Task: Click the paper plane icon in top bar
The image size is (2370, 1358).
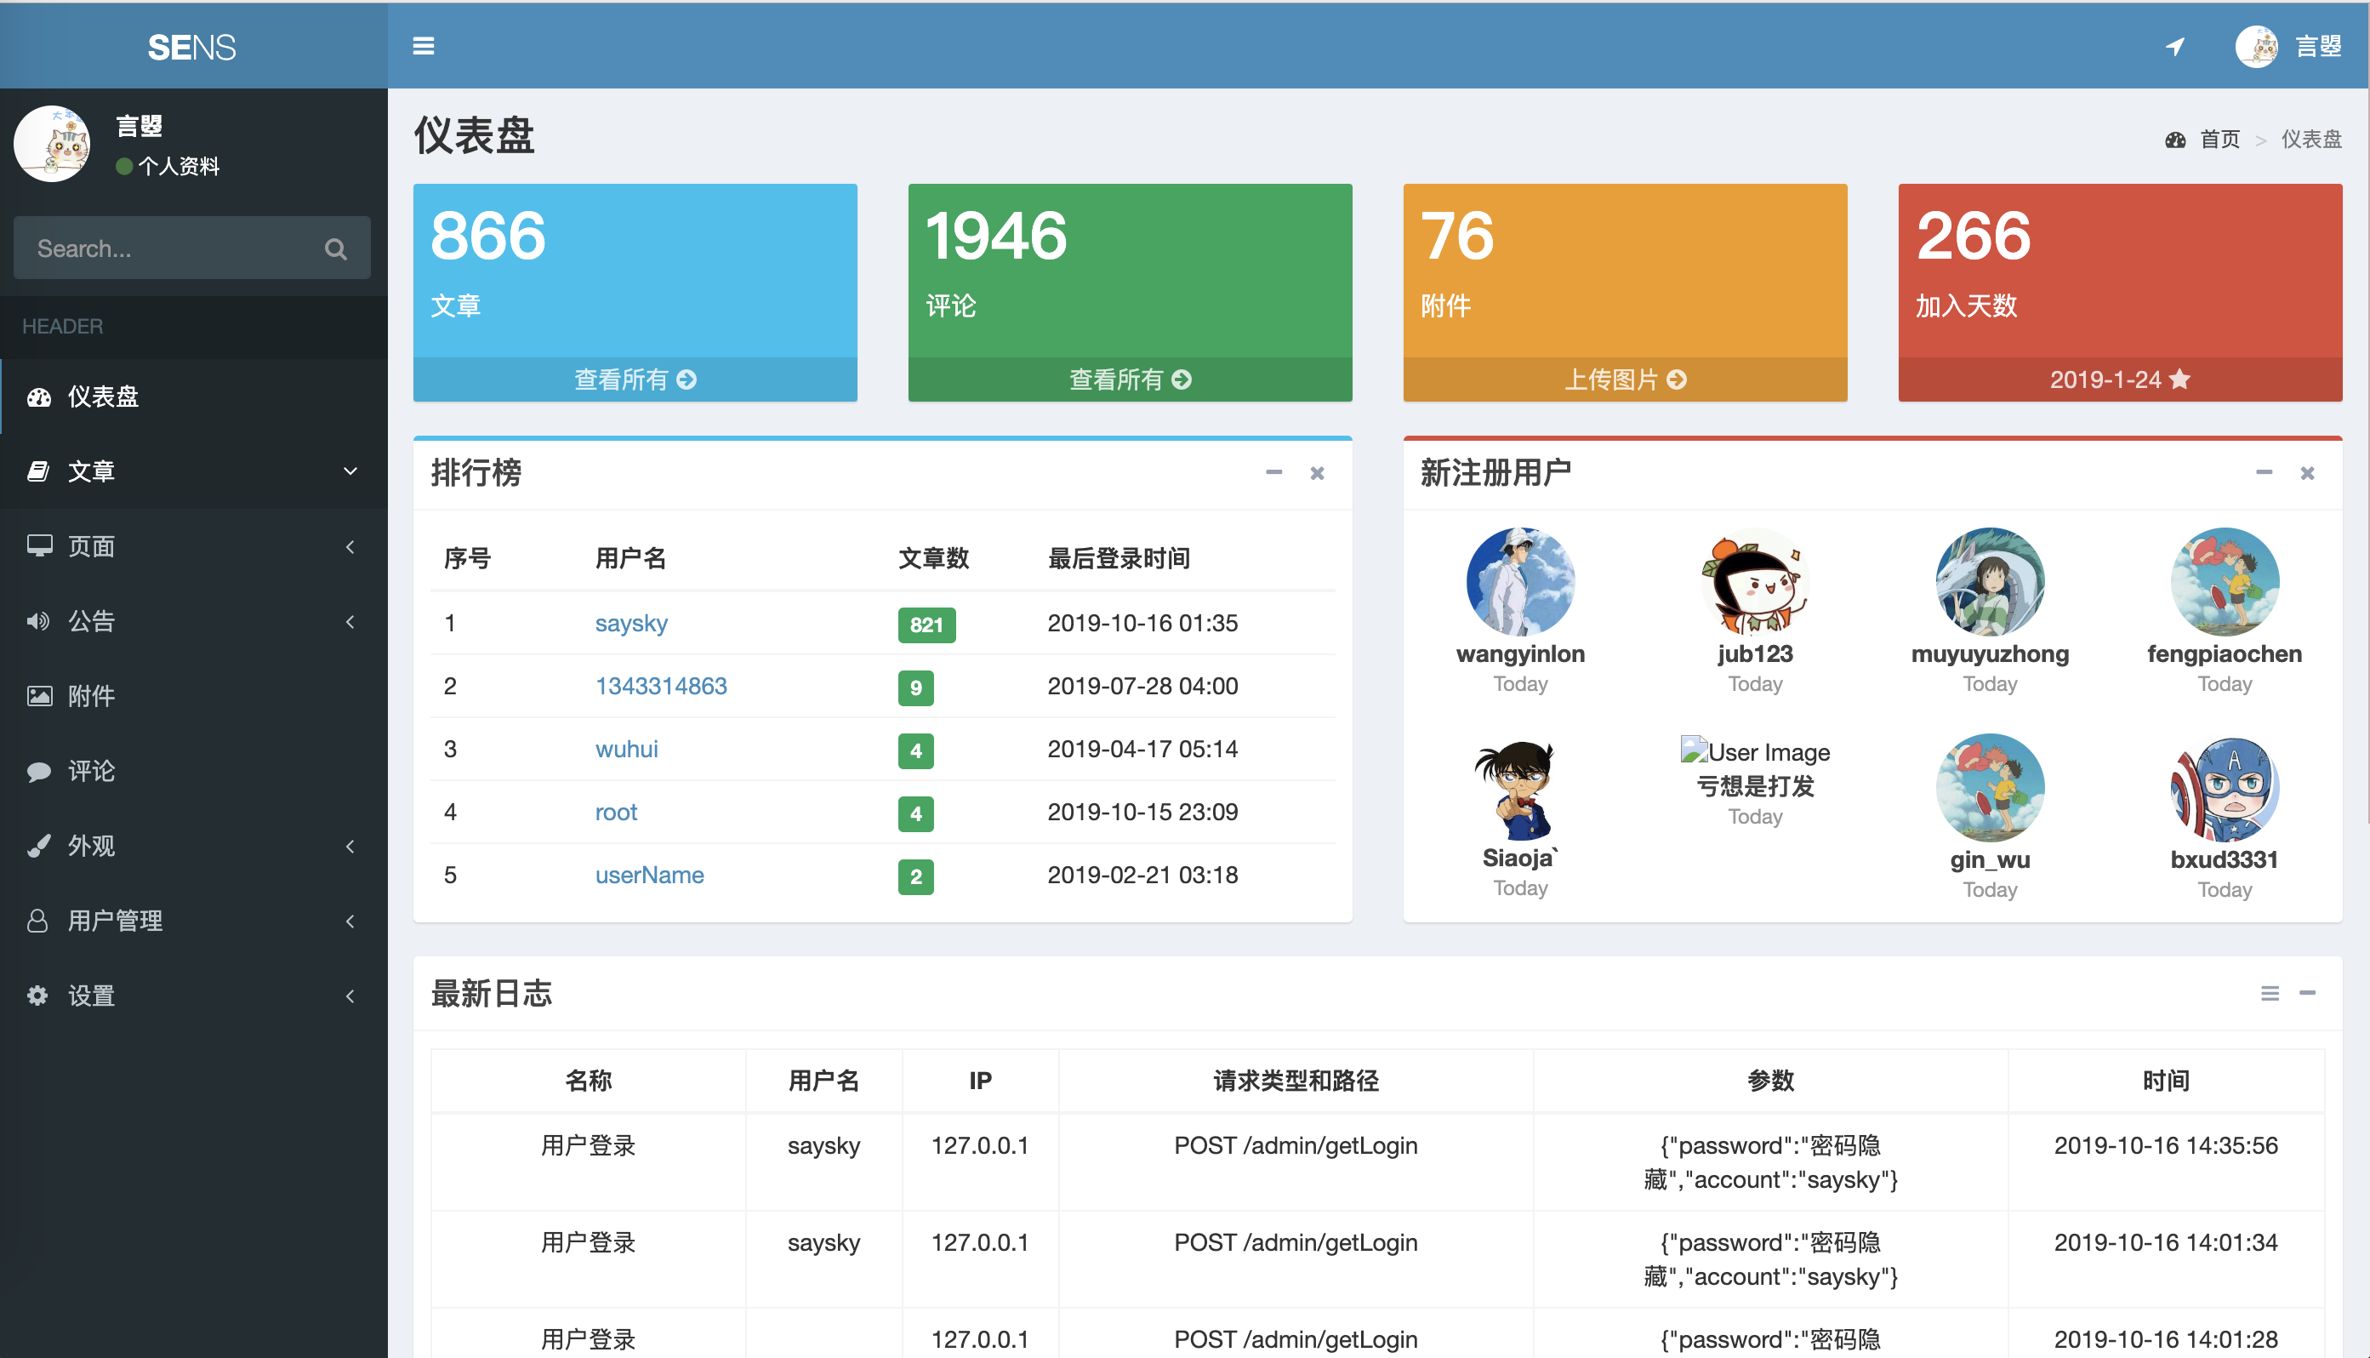Action: 2174,46
